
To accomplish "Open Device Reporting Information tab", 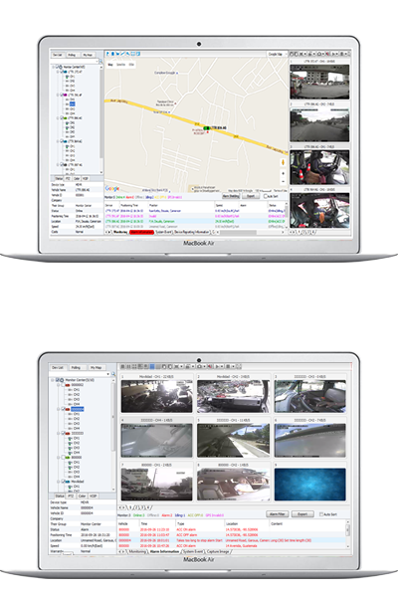I will point(192,232).
